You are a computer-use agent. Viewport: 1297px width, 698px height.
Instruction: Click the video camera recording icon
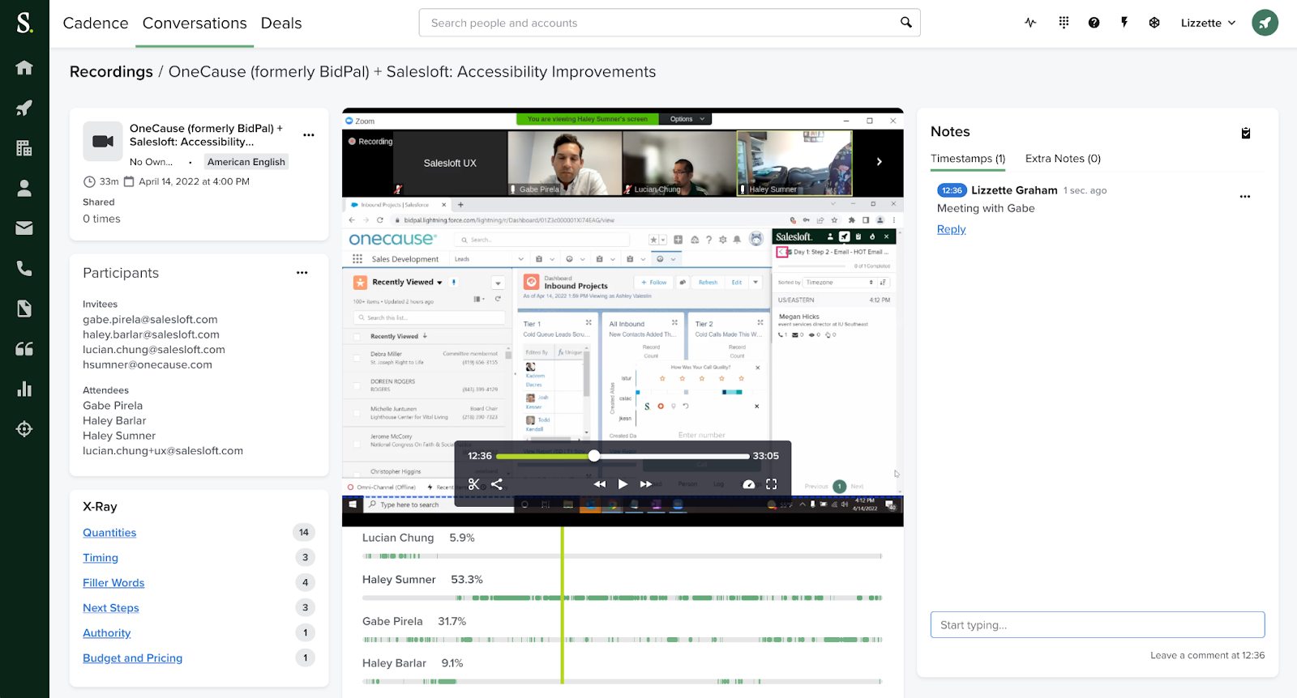pyautogui.click(x=103, y=142)
